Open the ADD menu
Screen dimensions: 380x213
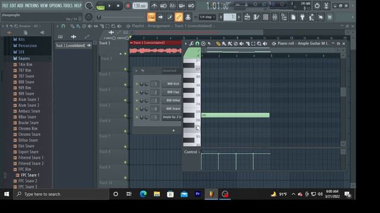[20, 5]
